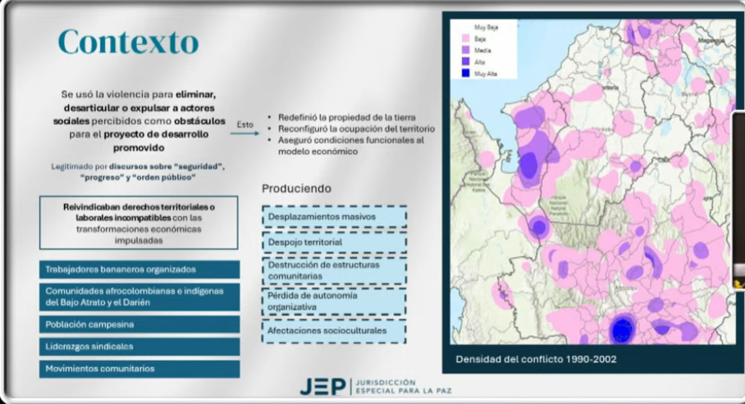Select the Afectaciones socioculturales box
This screenshot has height=404, width=745.
click(334, 330)
